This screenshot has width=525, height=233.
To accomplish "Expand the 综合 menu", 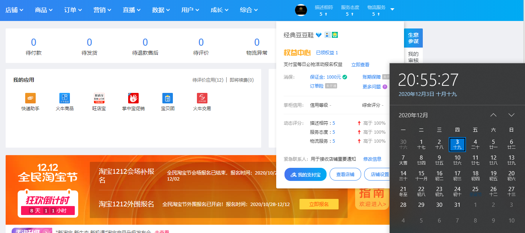I will tap(249, 10).
